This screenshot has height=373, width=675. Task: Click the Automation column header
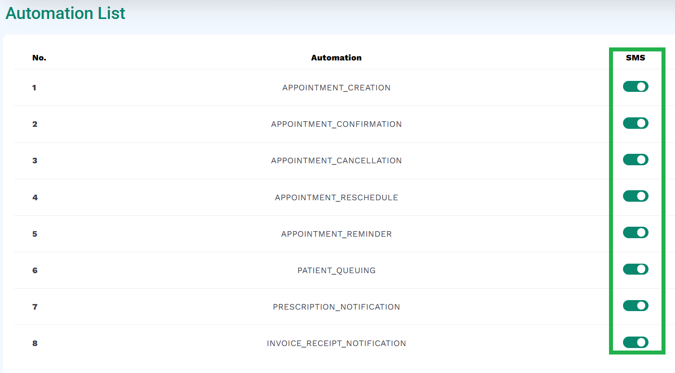(336, 58)
